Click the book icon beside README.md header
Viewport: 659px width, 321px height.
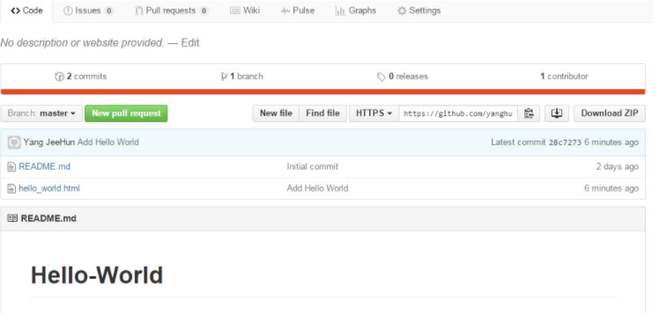point(12,219)
